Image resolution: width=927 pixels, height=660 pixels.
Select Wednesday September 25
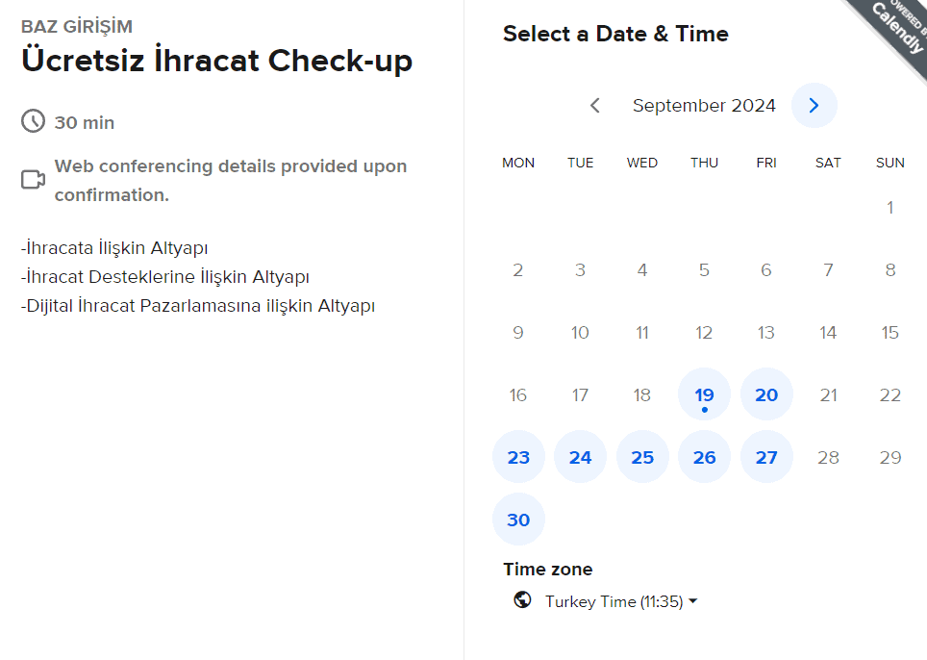click(642, 457)
